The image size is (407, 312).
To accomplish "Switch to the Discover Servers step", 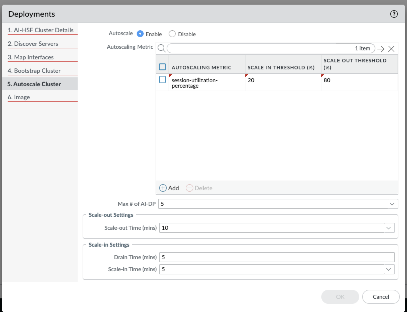I will point(33,44).
